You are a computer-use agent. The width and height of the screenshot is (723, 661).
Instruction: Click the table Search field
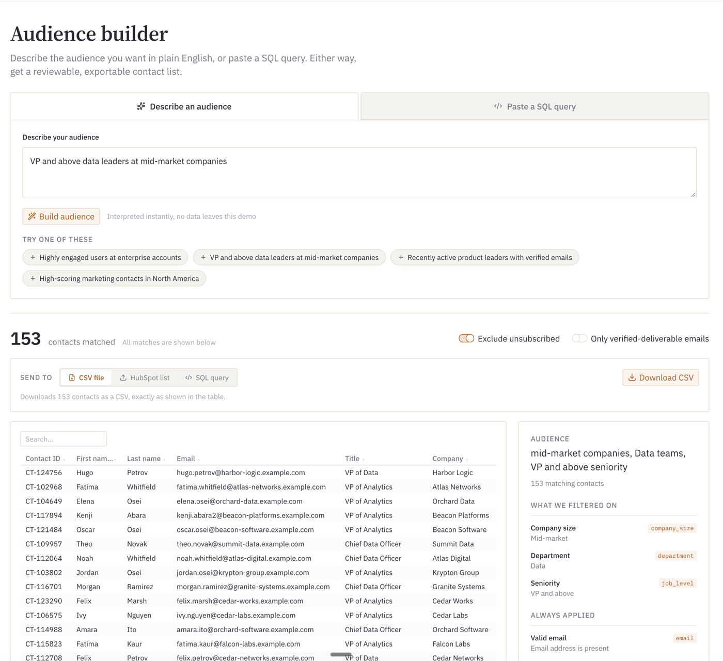(x=64, y=439)
